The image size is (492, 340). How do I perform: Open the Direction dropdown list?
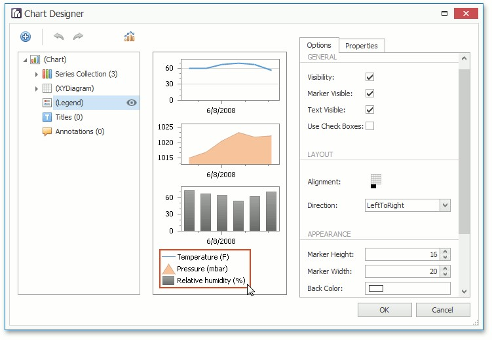(x=445, y=205)
